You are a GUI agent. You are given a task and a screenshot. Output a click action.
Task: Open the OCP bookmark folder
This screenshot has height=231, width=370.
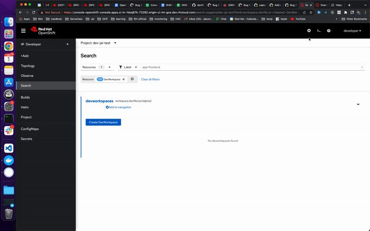point(103,19)
